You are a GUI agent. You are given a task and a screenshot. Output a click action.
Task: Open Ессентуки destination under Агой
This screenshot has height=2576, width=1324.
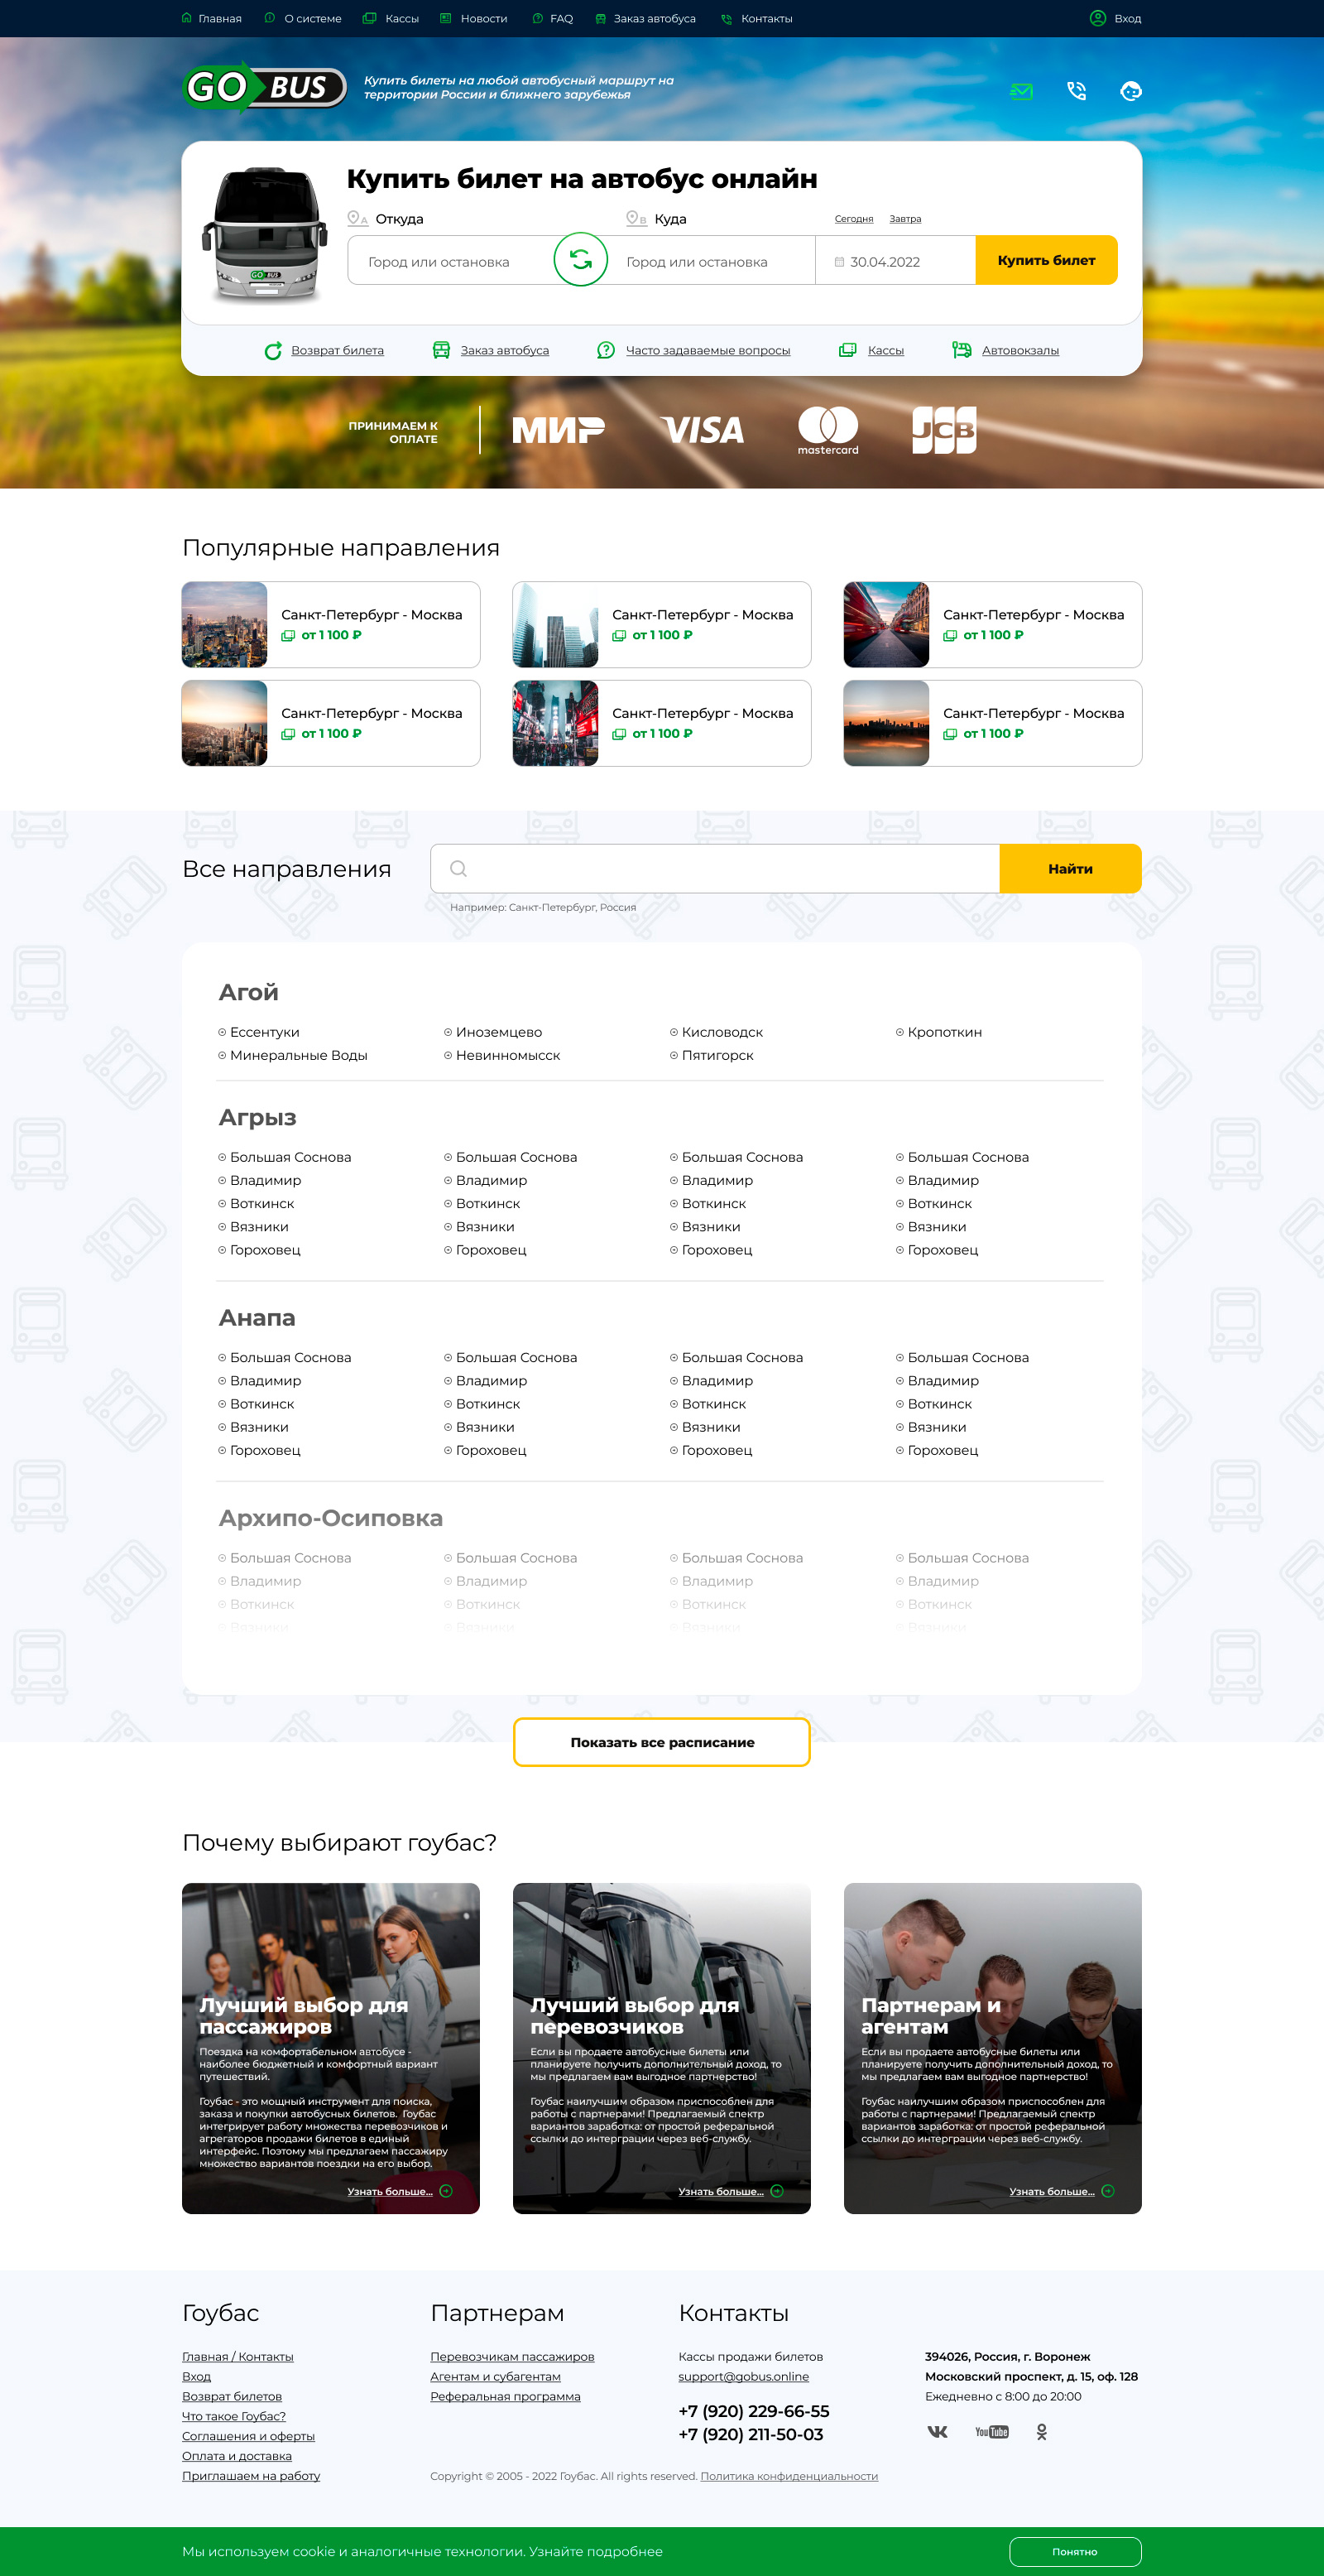tap(264, 1032)
